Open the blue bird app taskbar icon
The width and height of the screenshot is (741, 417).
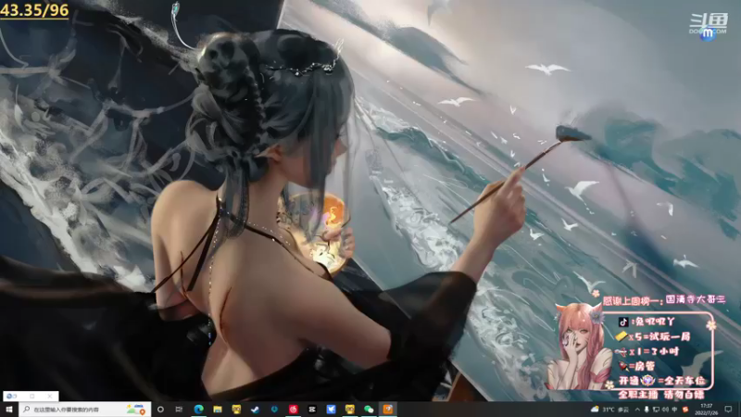[x=331, y=410]
